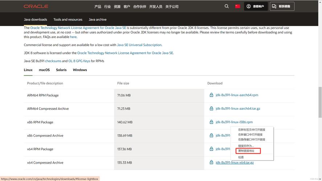Click lock icon beside jdk-8u391-linux-x64.tar.gz
The width and height of the screenshot is (322, 181).
point(211,163)
